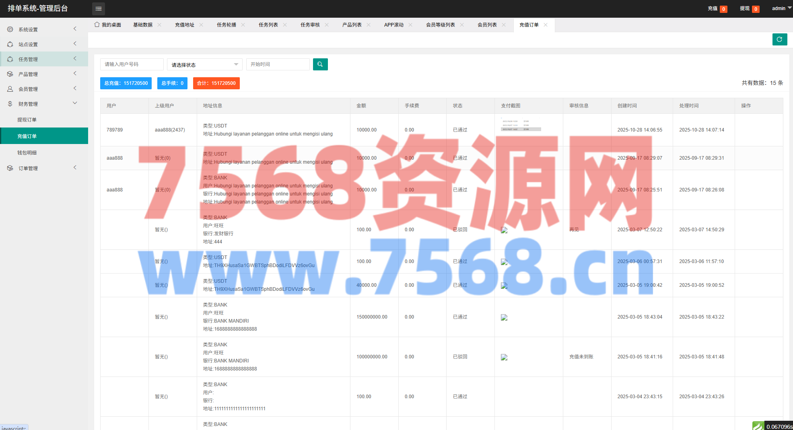Click the home icon for 我的桌面
Image resolution: width=793 pixels, height=430 pixels.
coord(97,25)
